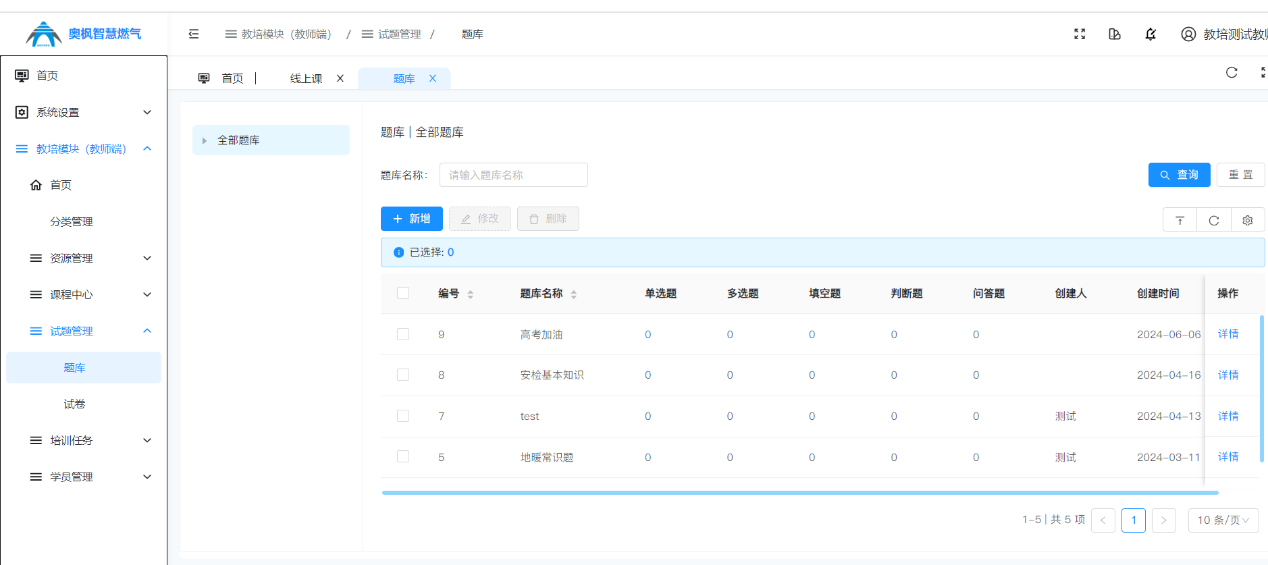This screenshot has width=1268, height=565.
Task: Click the 资源管理 menu list icon
Action: tap(36, 258)
